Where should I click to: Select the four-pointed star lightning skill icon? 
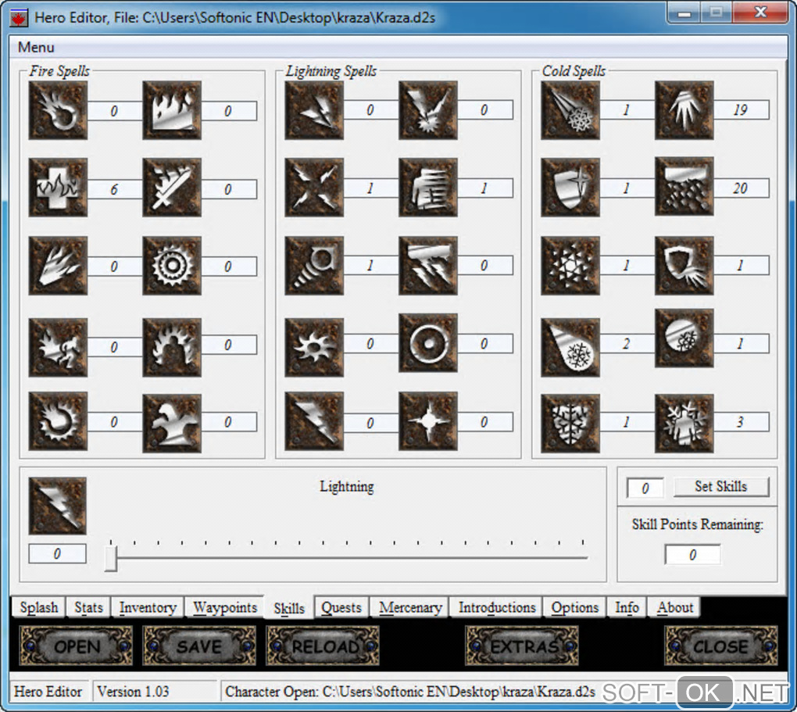pyautogui.click(x=428, y=421)
